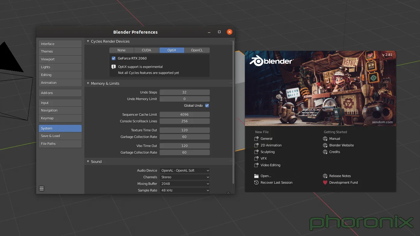
Task: Click the Cycles Render Devices panel grip handle
Action: (231, 41)
